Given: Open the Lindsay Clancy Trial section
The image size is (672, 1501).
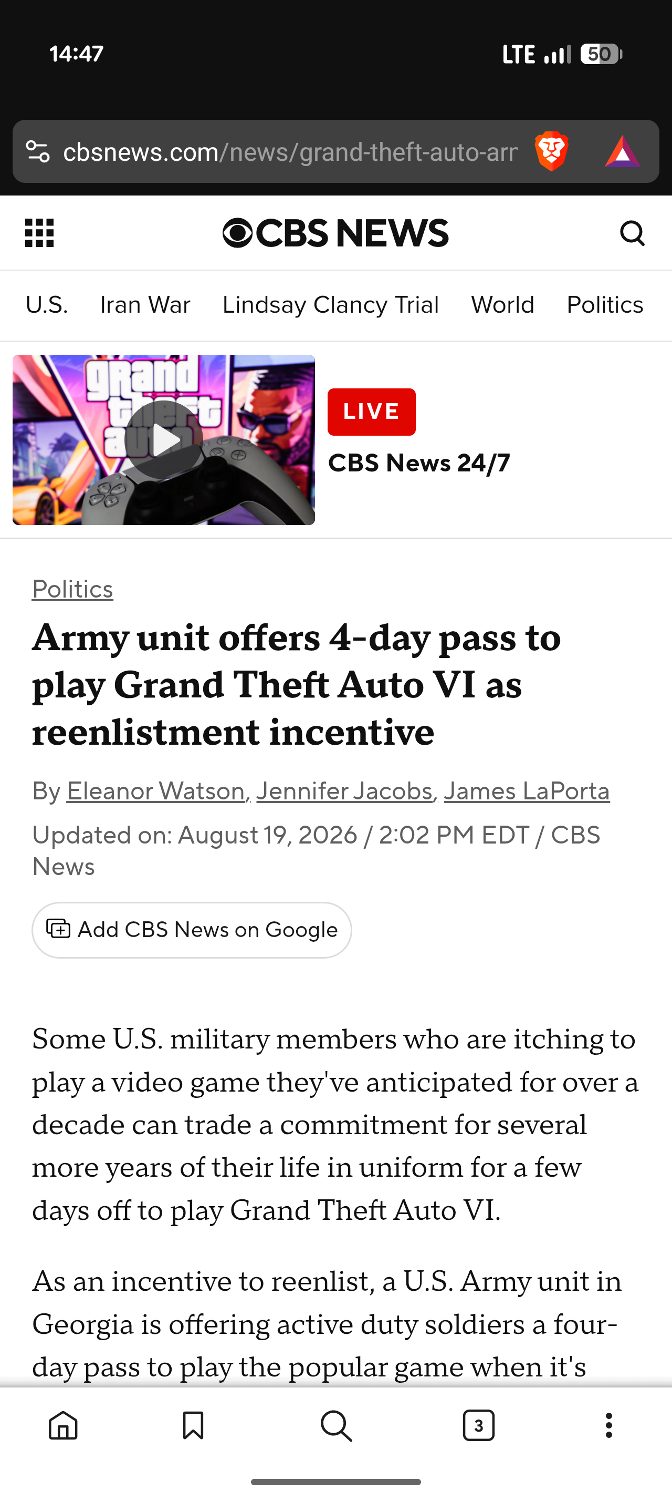Looking at the screenshot, I should click(330, 305).
